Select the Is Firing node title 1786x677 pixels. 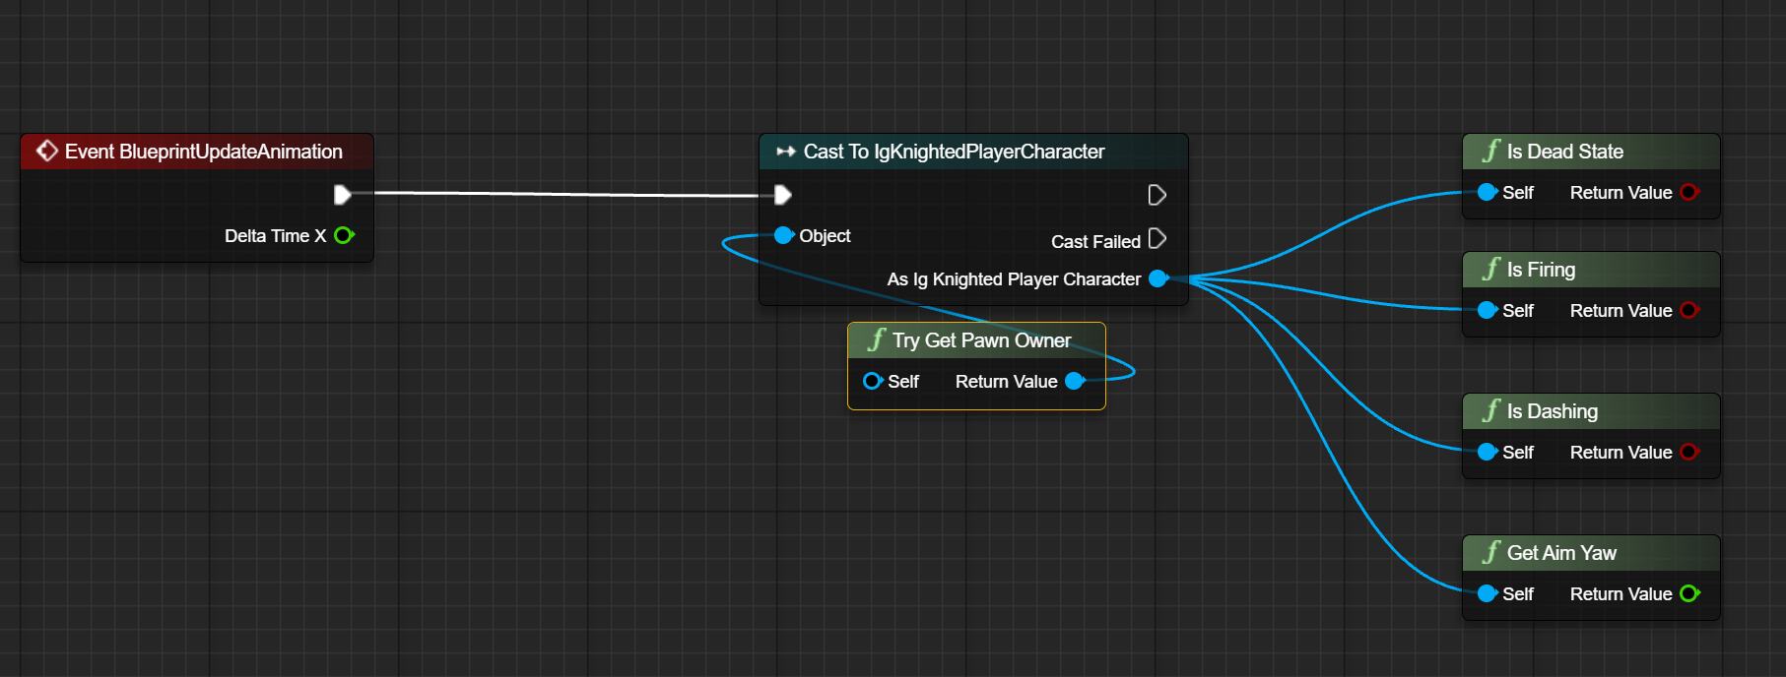[x=1541, y=270]
